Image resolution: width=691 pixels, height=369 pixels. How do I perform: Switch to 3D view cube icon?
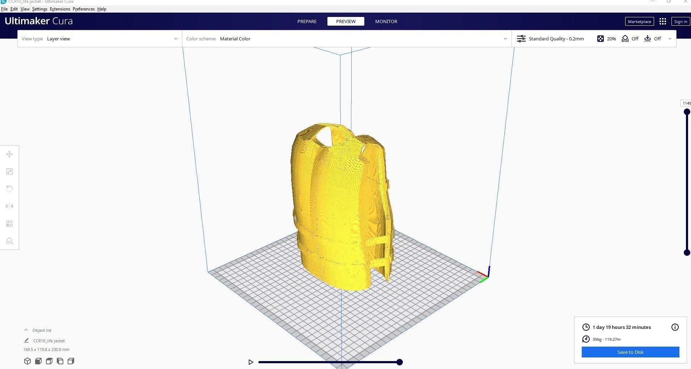[27, 361]
